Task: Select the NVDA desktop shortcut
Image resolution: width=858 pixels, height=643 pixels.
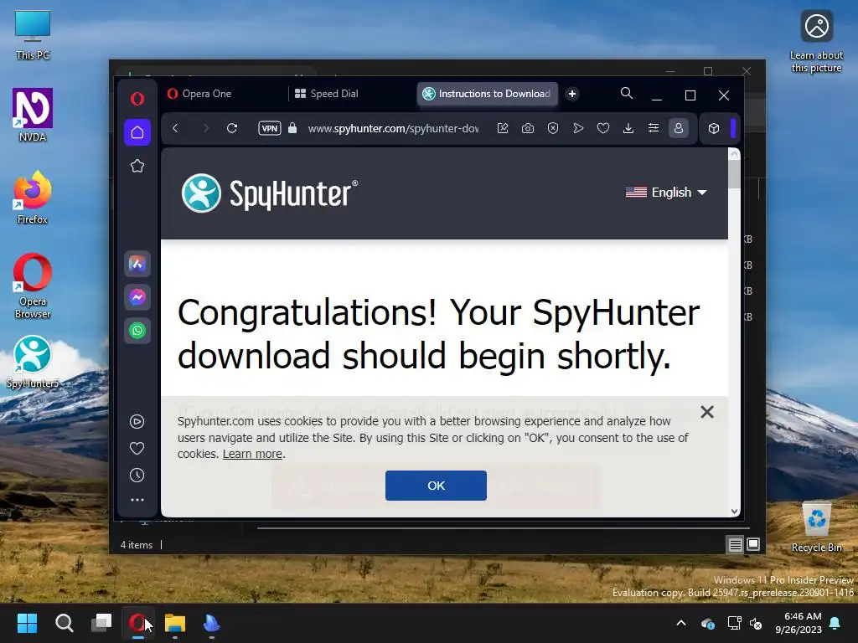Action: (33, 116)
